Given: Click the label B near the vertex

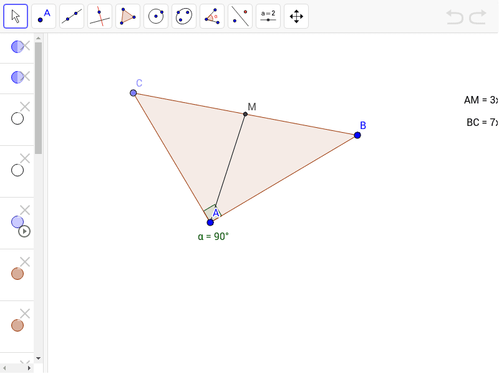Looking at the screenshot, I should [363, 126].
